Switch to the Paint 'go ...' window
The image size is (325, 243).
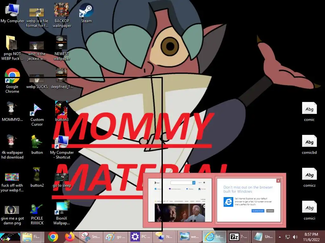point(115,237)
